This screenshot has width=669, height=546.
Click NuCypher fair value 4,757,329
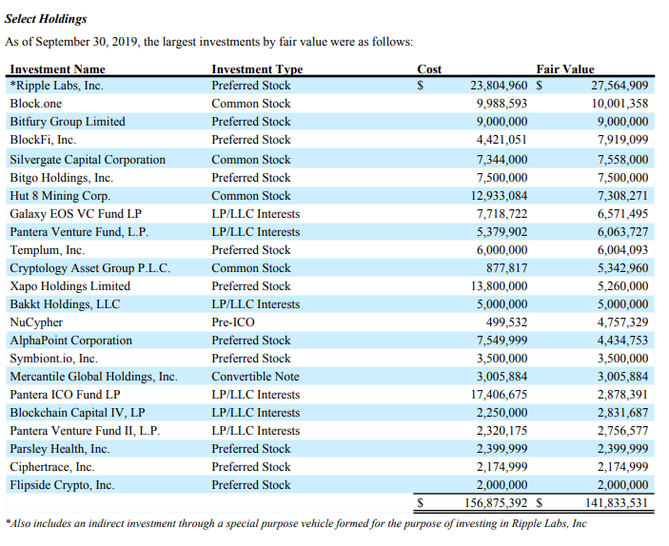623,322
